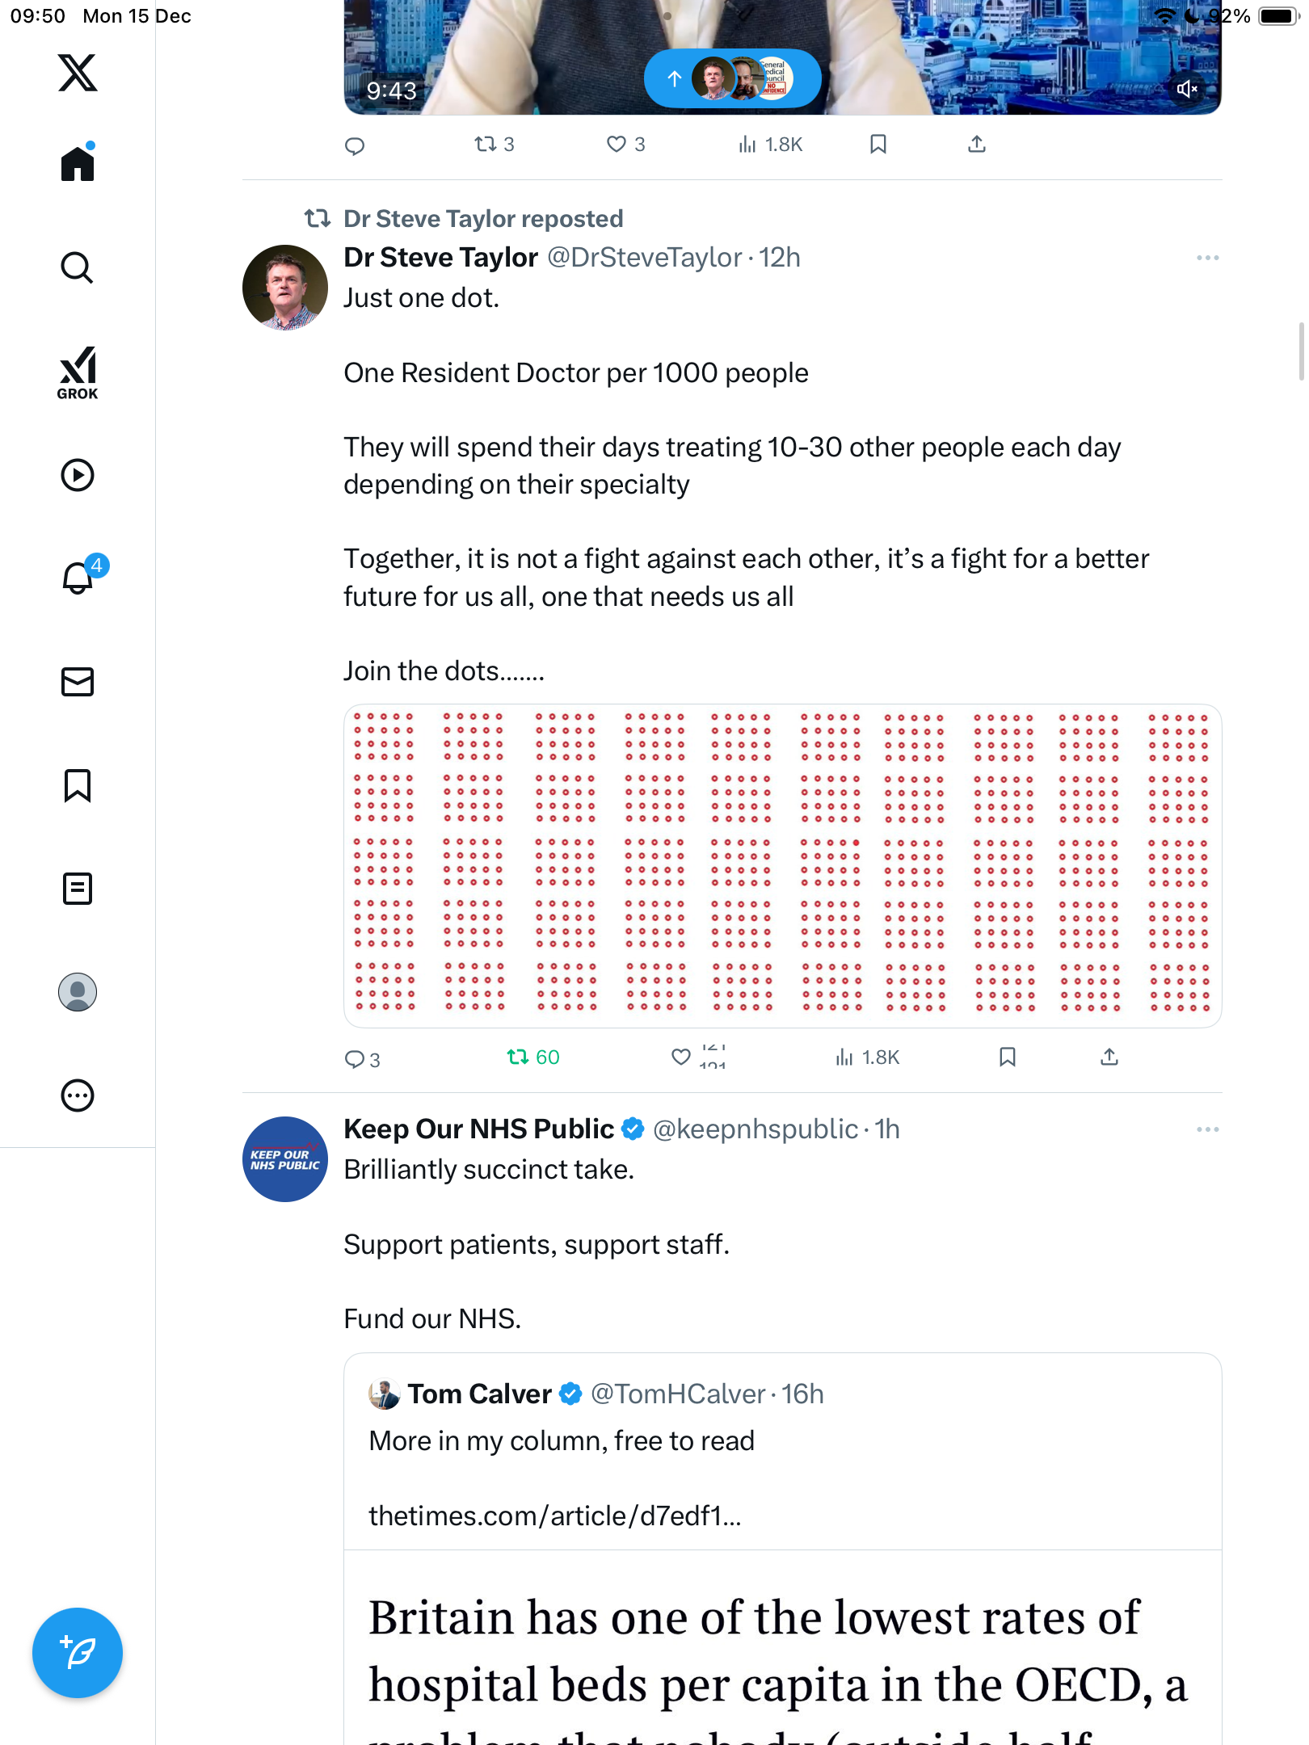Open sidebar Bookmarks page
Screen dimensions: 1309x1745
point(78,785)
